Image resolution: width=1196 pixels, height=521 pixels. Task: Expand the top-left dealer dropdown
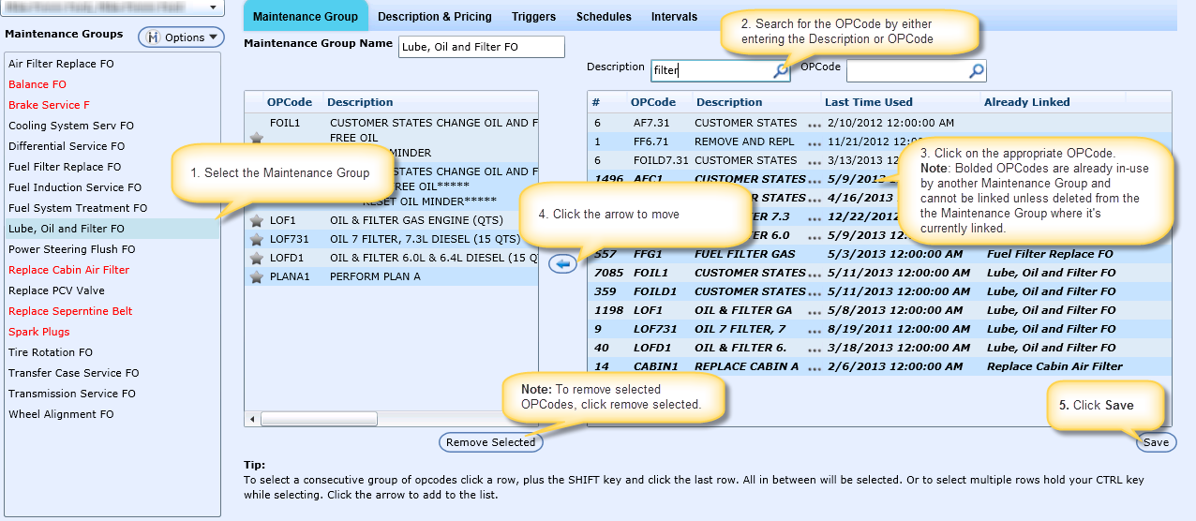coord(214,7)
